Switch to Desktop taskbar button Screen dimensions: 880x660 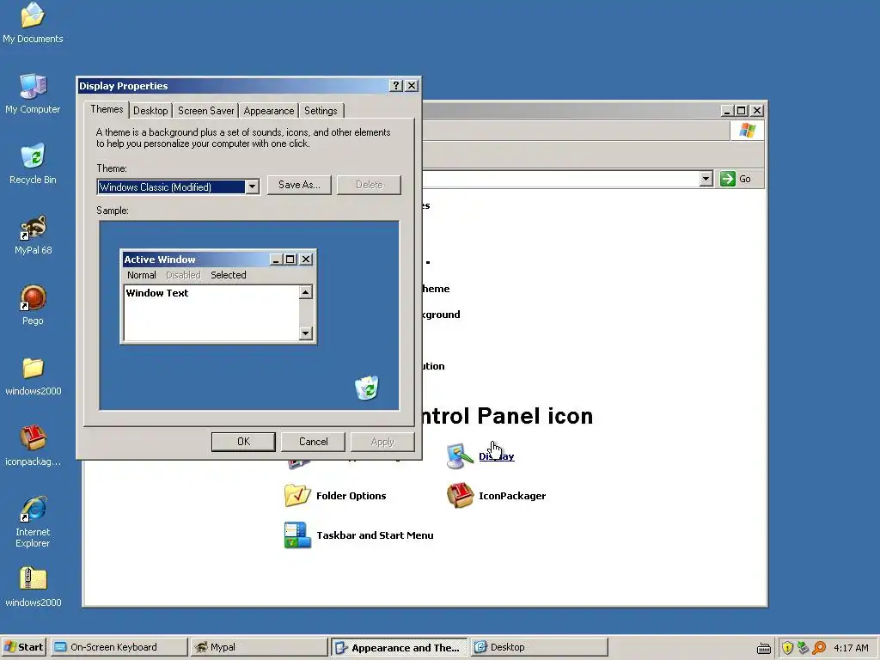pyautogui.click(x=539, y=647)
